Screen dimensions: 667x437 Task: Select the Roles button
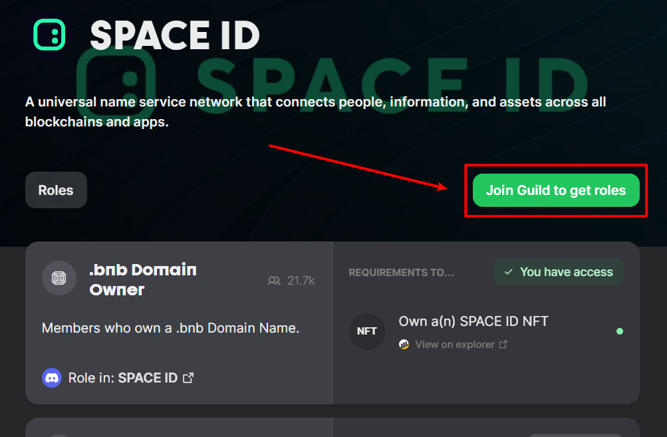coord(56,190)
